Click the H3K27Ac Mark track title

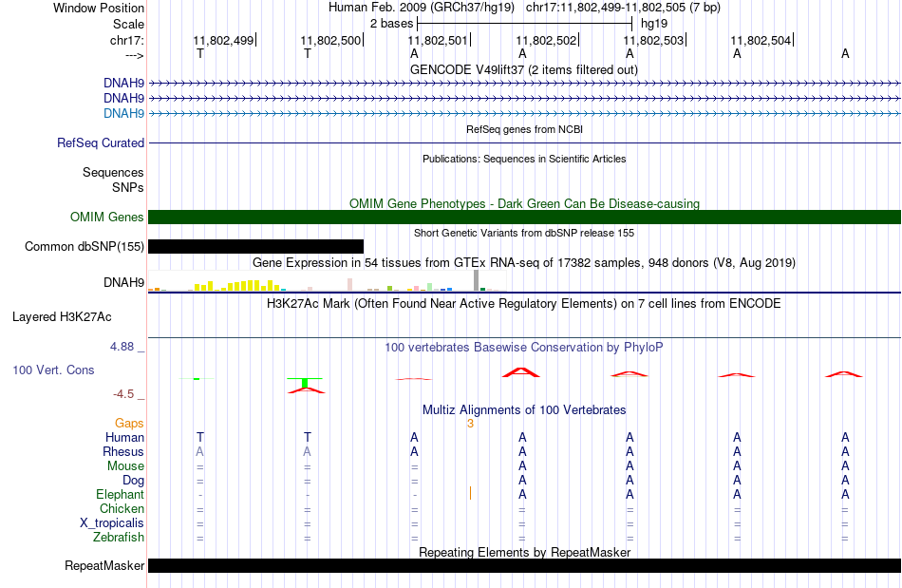point(524,303)
